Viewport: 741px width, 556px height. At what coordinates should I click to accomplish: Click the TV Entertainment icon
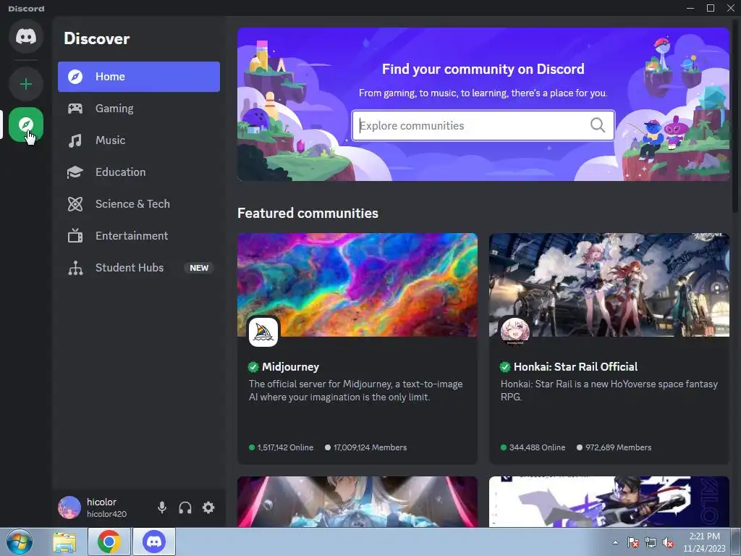(75, 235)
